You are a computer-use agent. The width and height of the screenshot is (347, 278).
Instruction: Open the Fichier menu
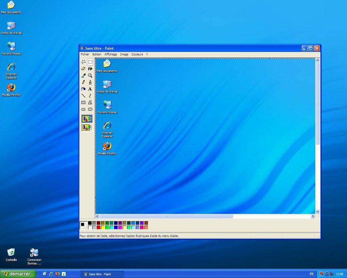tap(85, 54)
